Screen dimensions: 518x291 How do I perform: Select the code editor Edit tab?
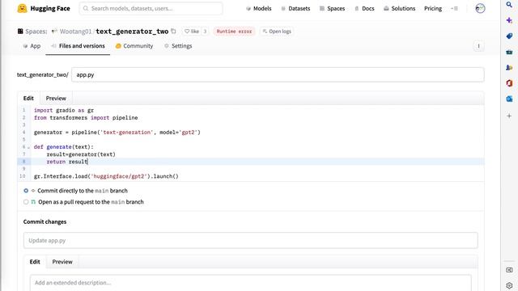click(x=28, y=99)
